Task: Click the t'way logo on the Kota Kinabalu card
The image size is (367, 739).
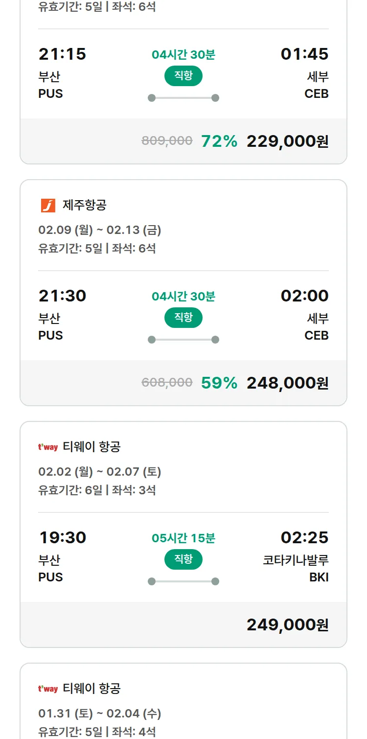Action: pyautogui.click(x=48, y=447)
